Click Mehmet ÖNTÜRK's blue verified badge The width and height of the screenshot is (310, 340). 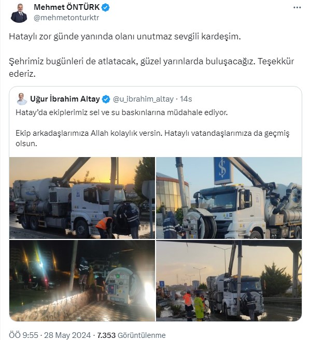105,8
